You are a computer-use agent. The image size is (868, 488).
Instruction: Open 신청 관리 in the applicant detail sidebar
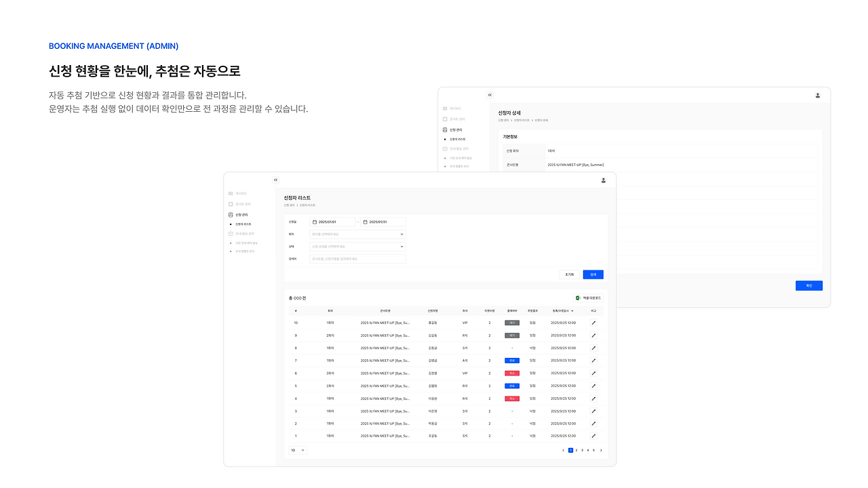tap(452, 129)
